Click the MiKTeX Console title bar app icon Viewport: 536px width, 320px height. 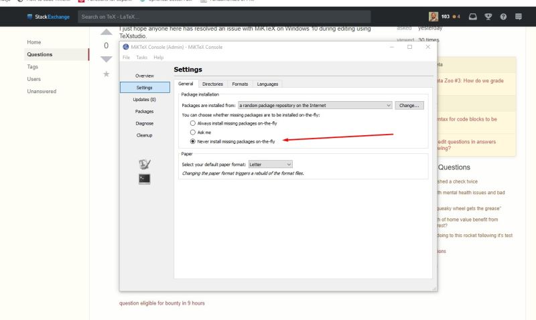coord(126,47)
